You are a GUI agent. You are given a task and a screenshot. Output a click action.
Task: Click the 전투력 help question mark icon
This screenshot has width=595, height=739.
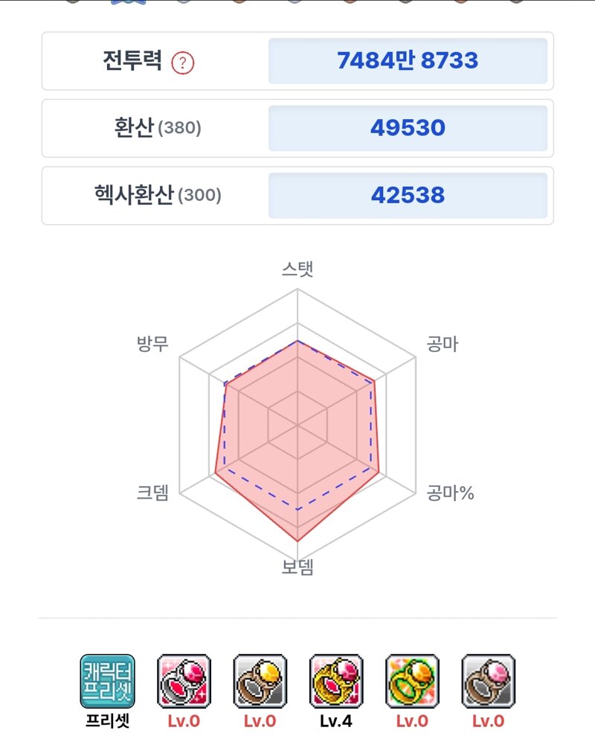coord(182,63)
